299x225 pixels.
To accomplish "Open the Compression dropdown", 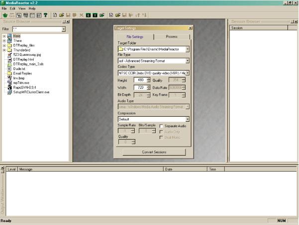I will (187, 119).
